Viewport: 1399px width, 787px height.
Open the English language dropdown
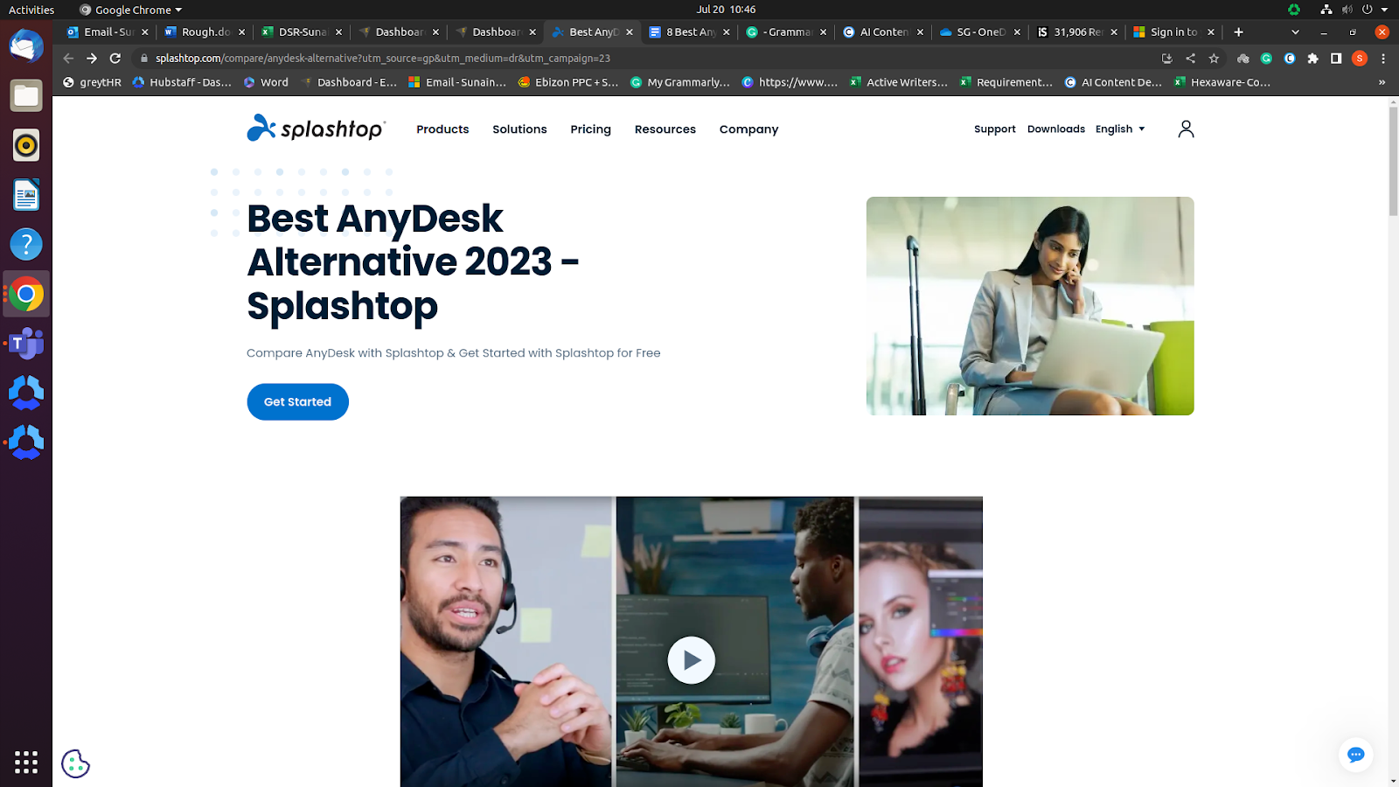(x=1119, y=129)
